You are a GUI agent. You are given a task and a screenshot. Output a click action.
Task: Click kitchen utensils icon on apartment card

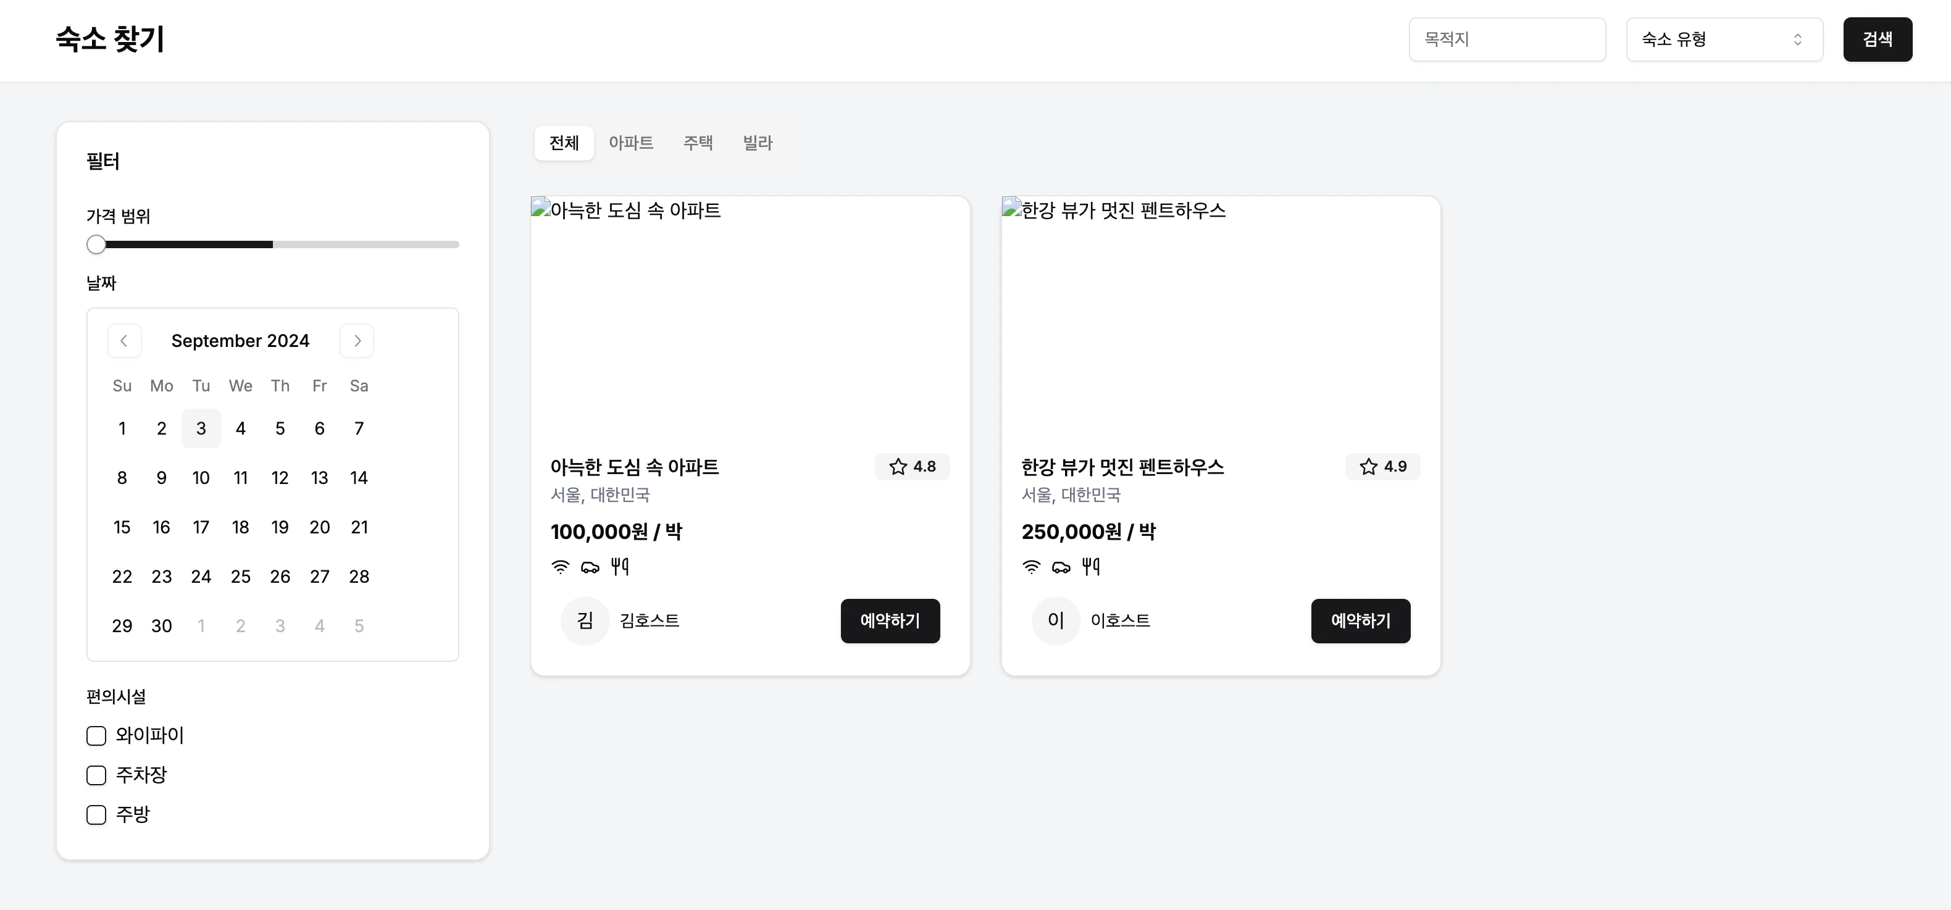[619, 566]
